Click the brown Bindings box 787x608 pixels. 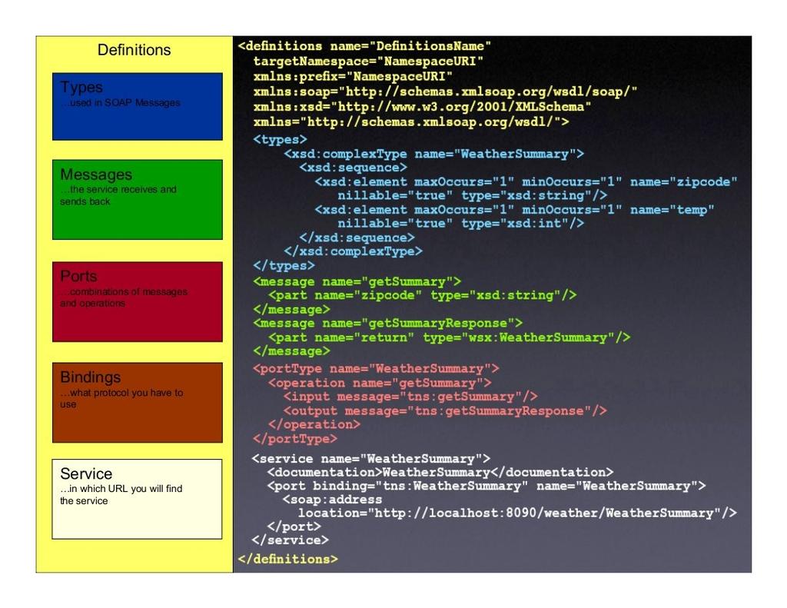pyautogui.click(x=137, y=403)
